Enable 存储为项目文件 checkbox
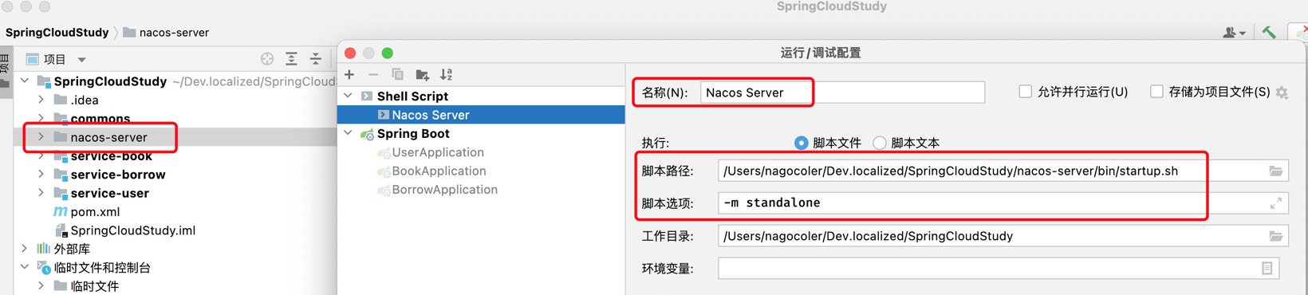1308x295 pixels. [1156, 92]
